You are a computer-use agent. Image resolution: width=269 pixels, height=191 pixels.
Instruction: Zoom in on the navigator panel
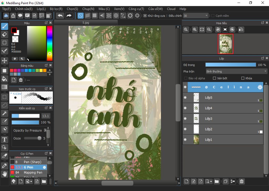point(195,30)
